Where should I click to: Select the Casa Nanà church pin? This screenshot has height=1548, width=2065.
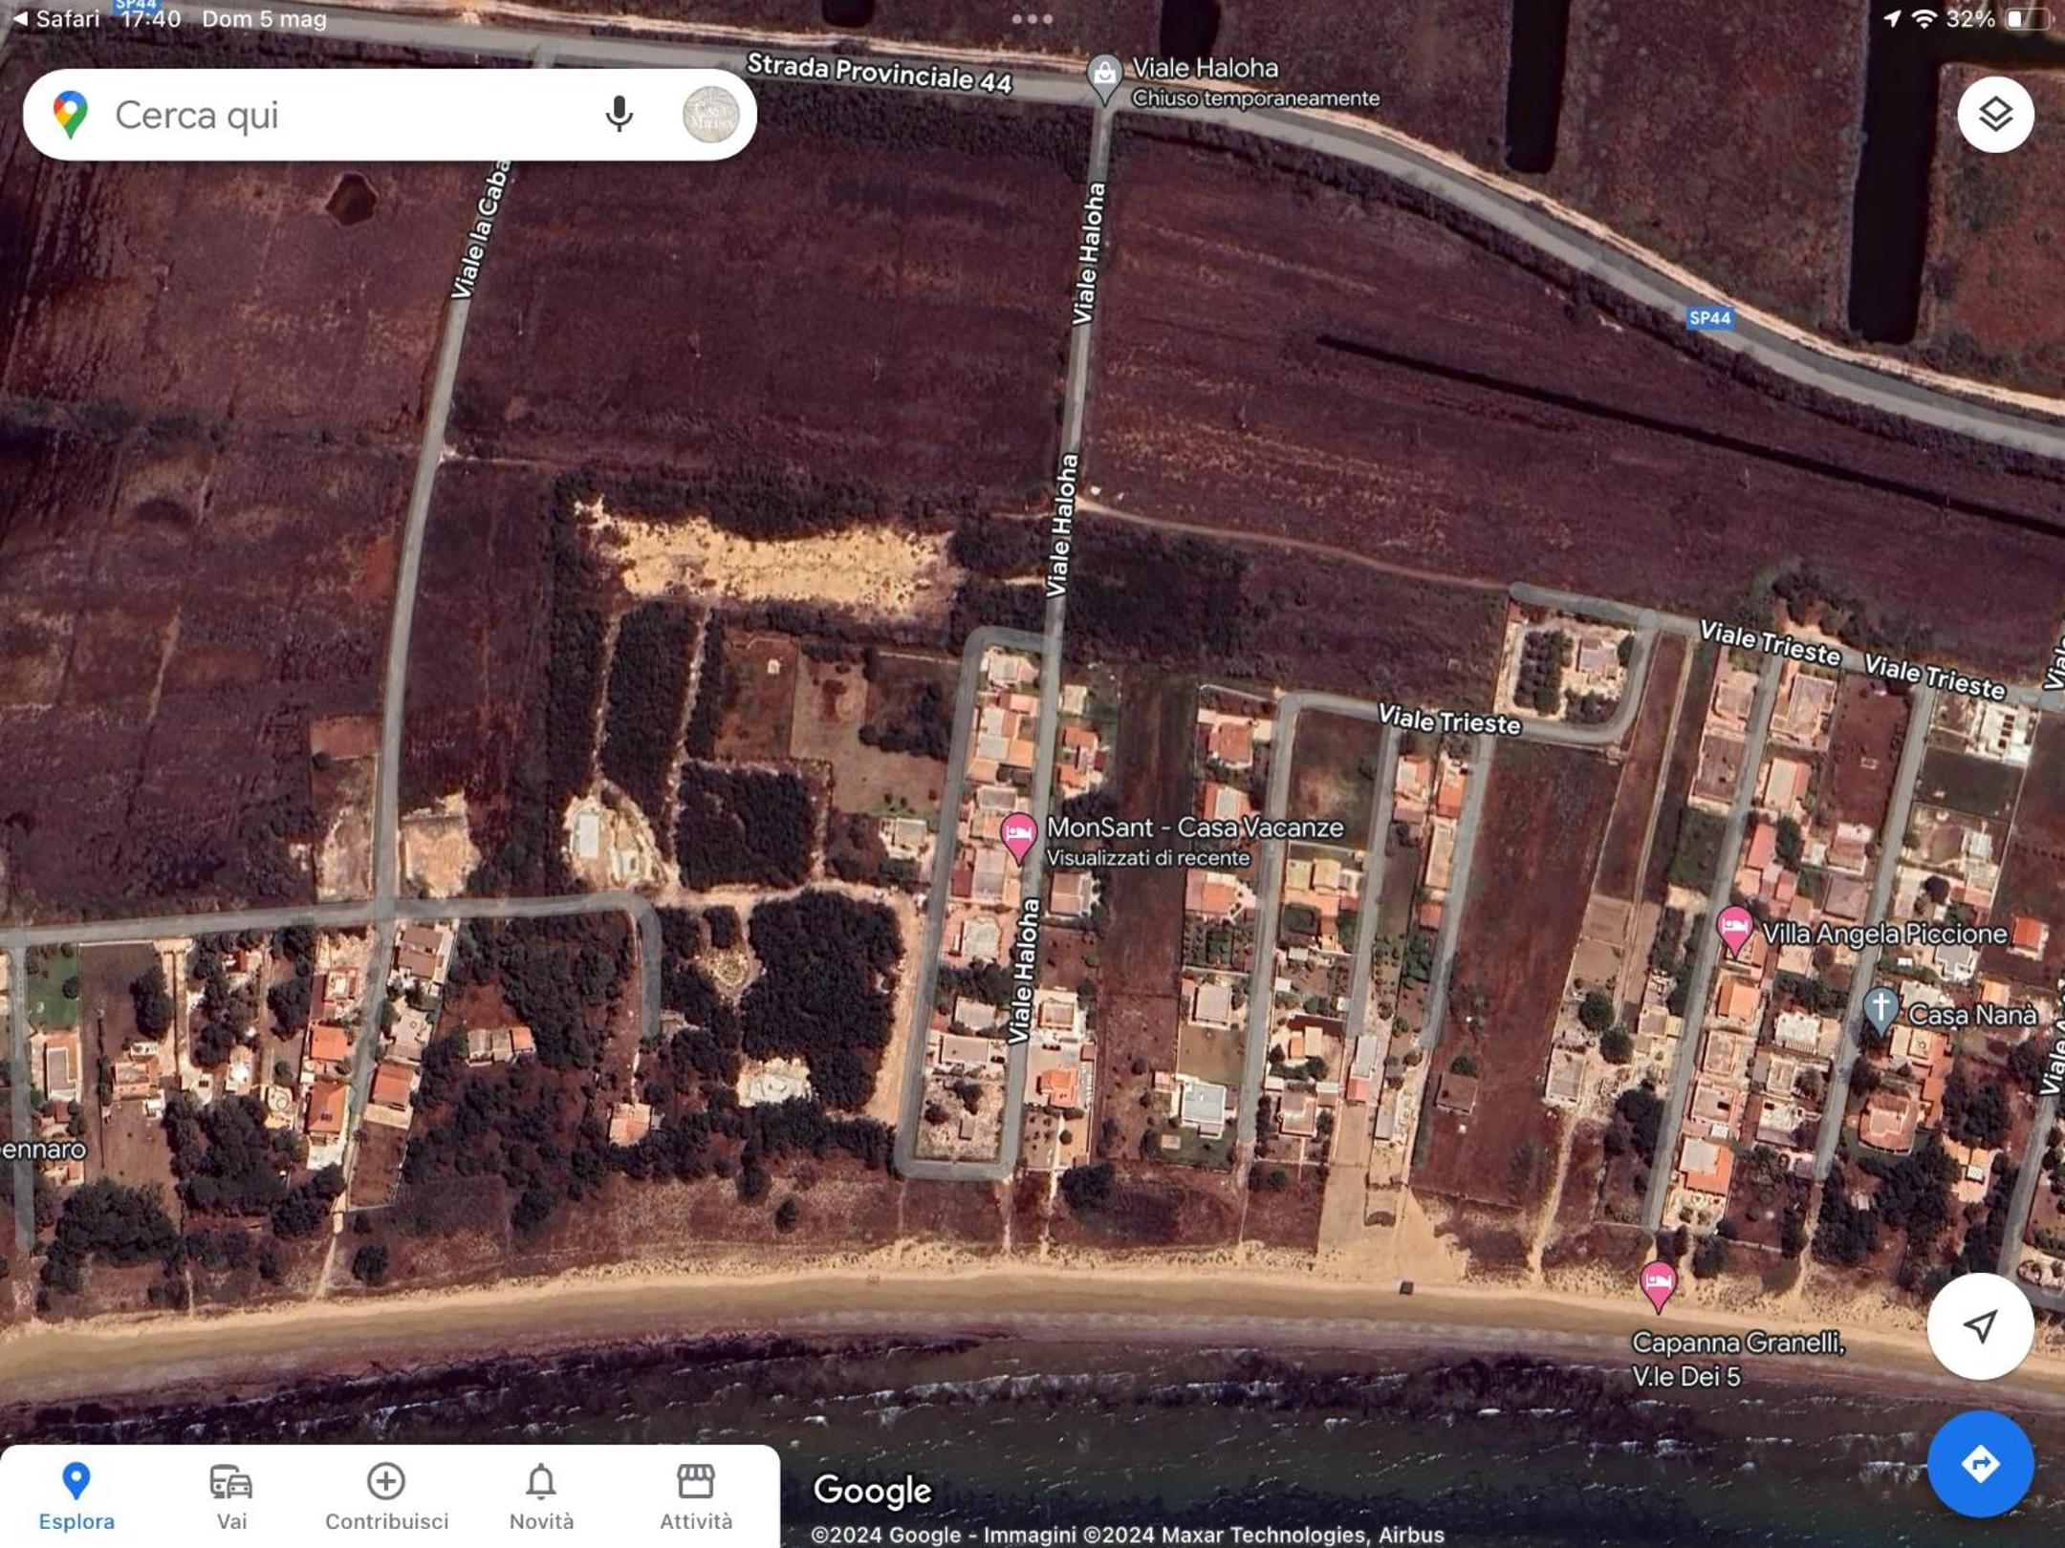1880,1011
